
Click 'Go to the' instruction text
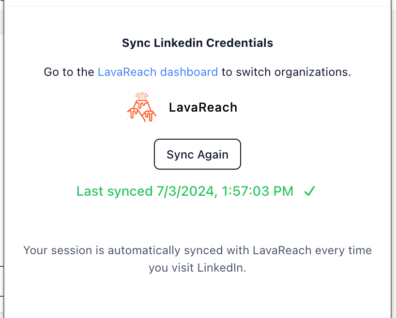point(69,72)
